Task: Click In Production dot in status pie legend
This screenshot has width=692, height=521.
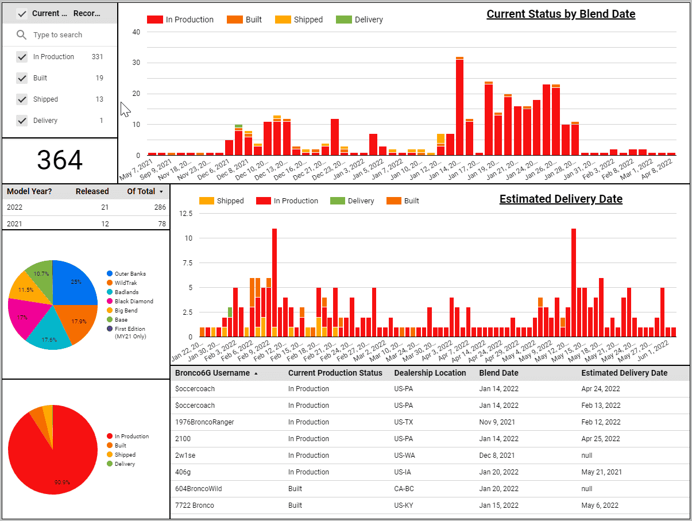Action: (x=109, y=437)
